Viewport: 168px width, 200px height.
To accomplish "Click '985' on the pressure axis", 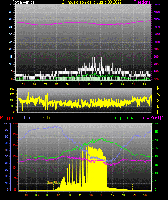I will coord(156,64).
